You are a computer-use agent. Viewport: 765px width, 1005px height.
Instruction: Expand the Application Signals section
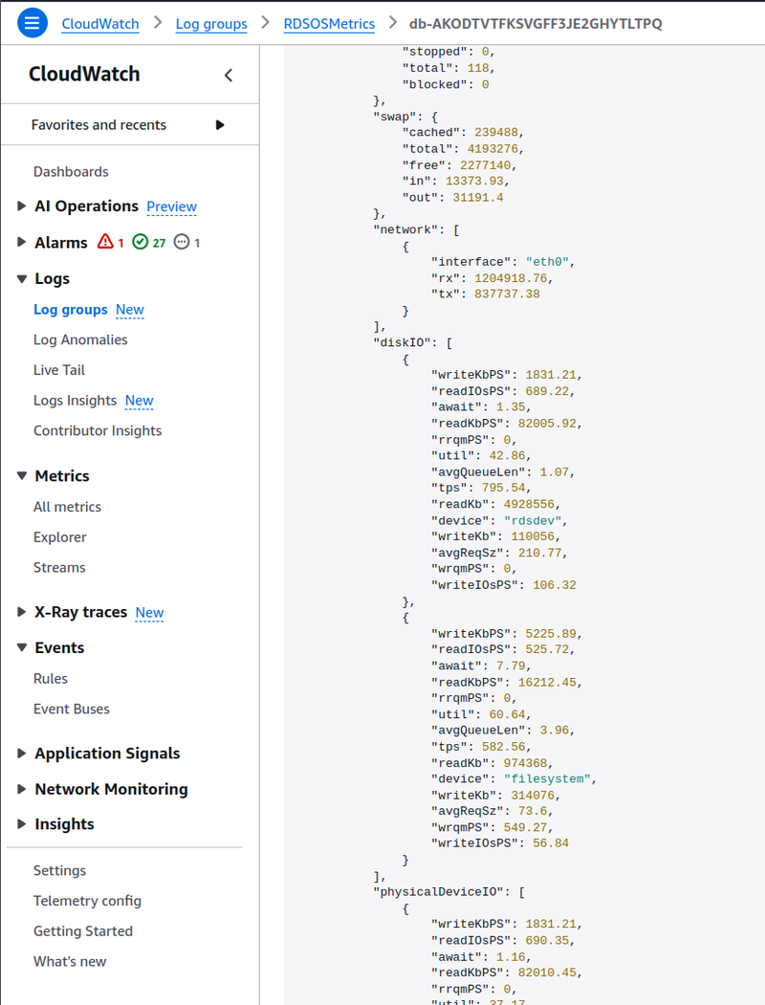[x=21, y=754]
